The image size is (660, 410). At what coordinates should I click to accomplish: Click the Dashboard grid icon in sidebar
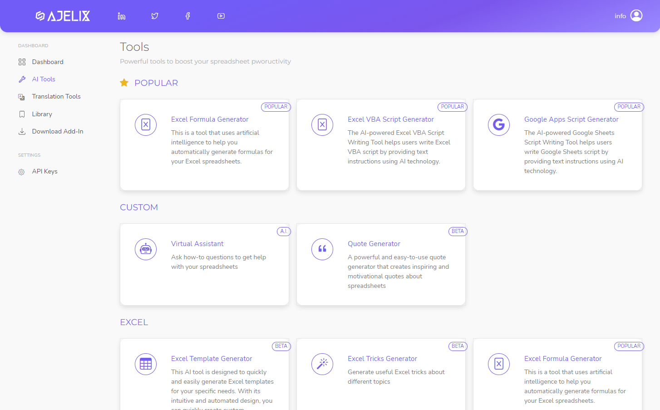tap(22, 62)
